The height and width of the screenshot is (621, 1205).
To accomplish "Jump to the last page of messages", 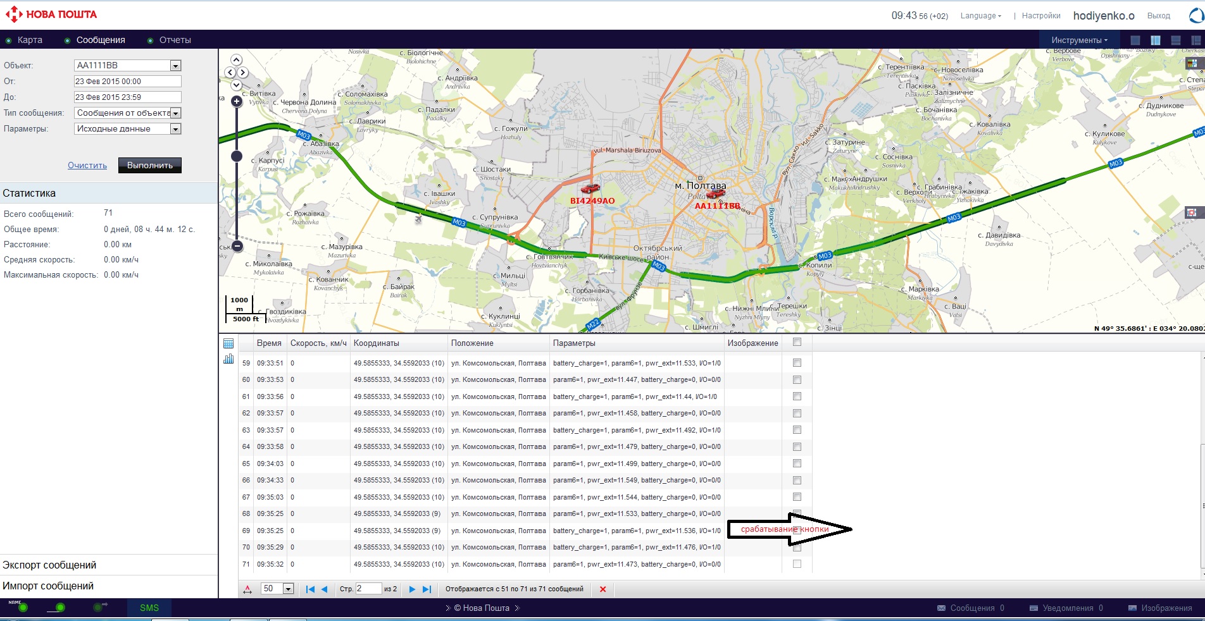I will pyautogui.click(x=427, y=589).
